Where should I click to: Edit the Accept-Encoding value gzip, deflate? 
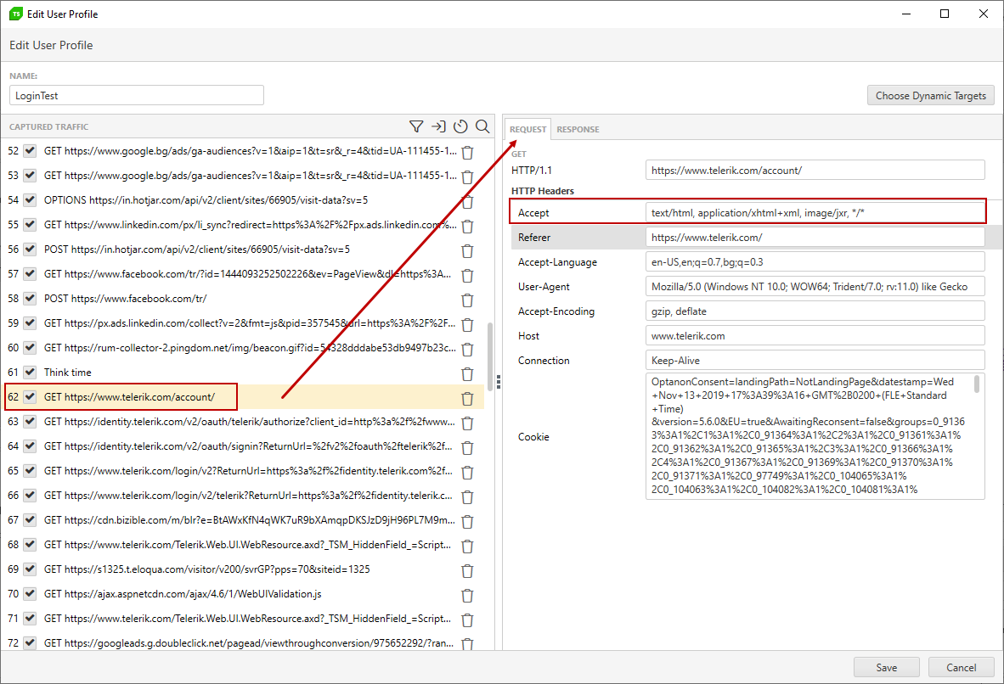(815, 311)
